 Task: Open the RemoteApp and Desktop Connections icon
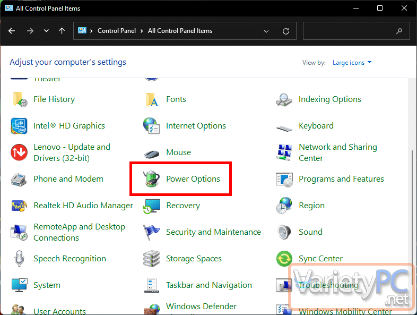pyautogui.click(x=19, y=233)
